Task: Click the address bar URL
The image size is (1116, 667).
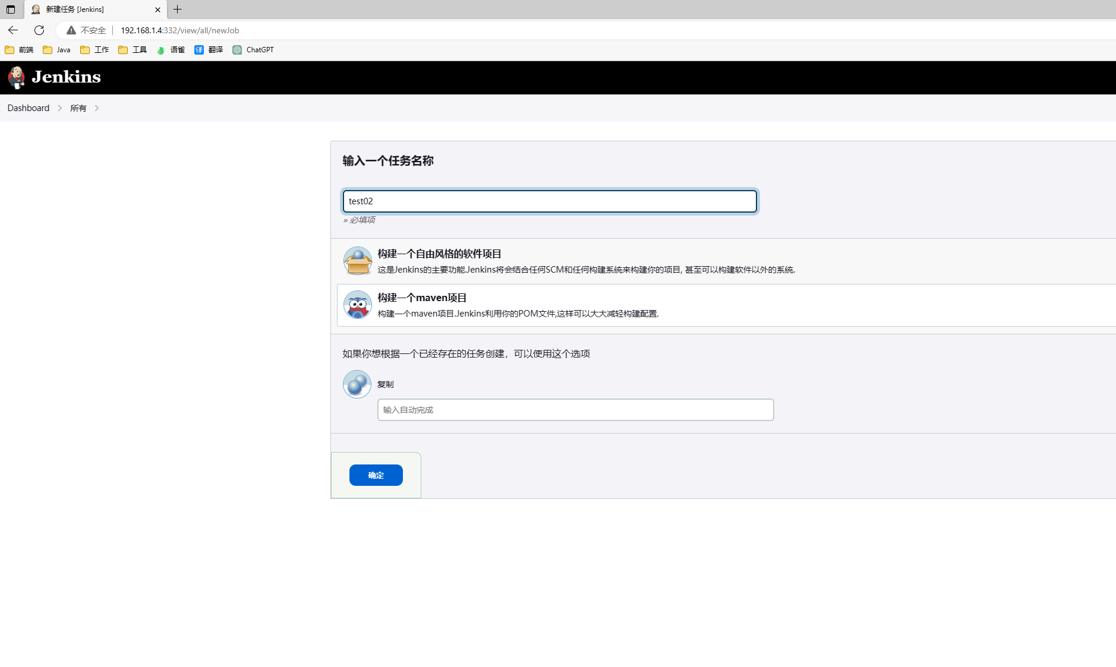Action: point(180,30)
